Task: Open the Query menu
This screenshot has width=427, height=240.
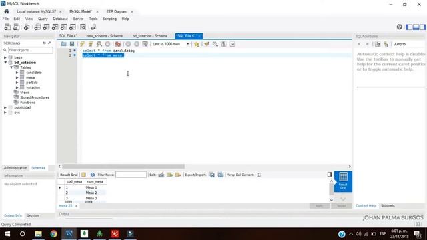Action: pos(43,19)
